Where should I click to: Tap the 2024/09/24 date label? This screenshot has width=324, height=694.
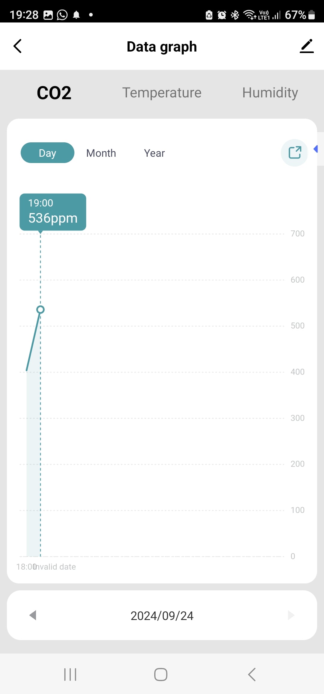(x=162, y=616)
